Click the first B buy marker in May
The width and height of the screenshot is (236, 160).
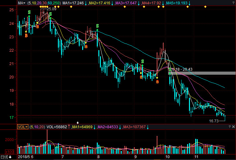click(26, 36)
